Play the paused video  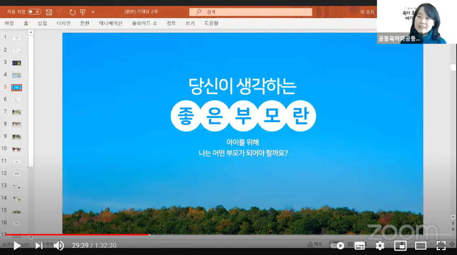17,246
